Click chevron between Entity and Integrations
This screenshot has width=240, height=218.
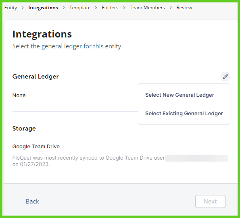(23, 8)
